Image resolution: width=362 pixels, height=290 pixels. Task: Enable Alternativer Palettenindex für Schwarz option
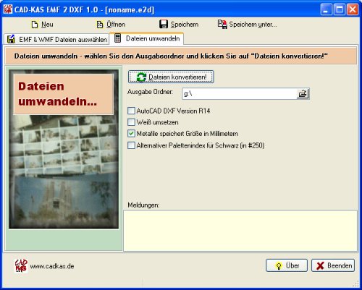point(131,145)
